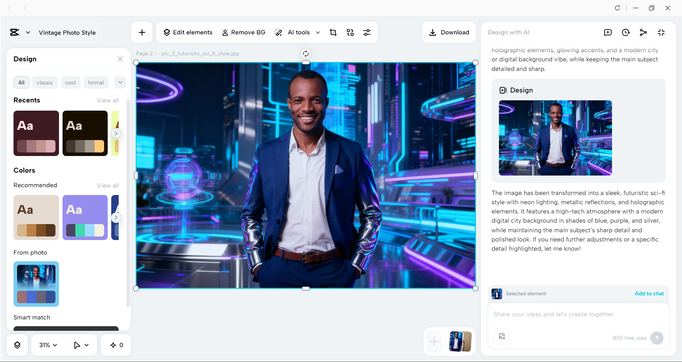Click the pic_3_futuristic_sci_fi_style.jpg page label
The image size is (682, 362).
click(200, 54)
